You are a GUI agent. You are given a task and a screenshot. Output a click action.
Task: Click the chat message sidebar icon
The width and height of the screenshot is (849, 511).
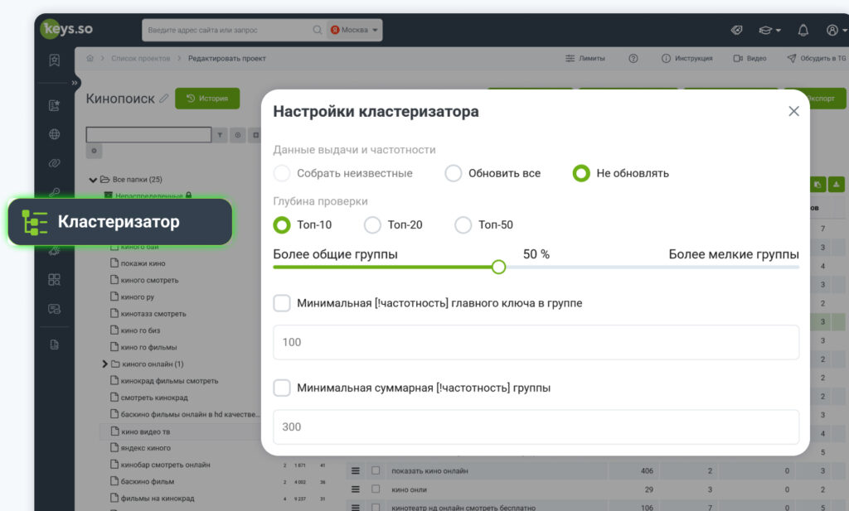[54, 309]
